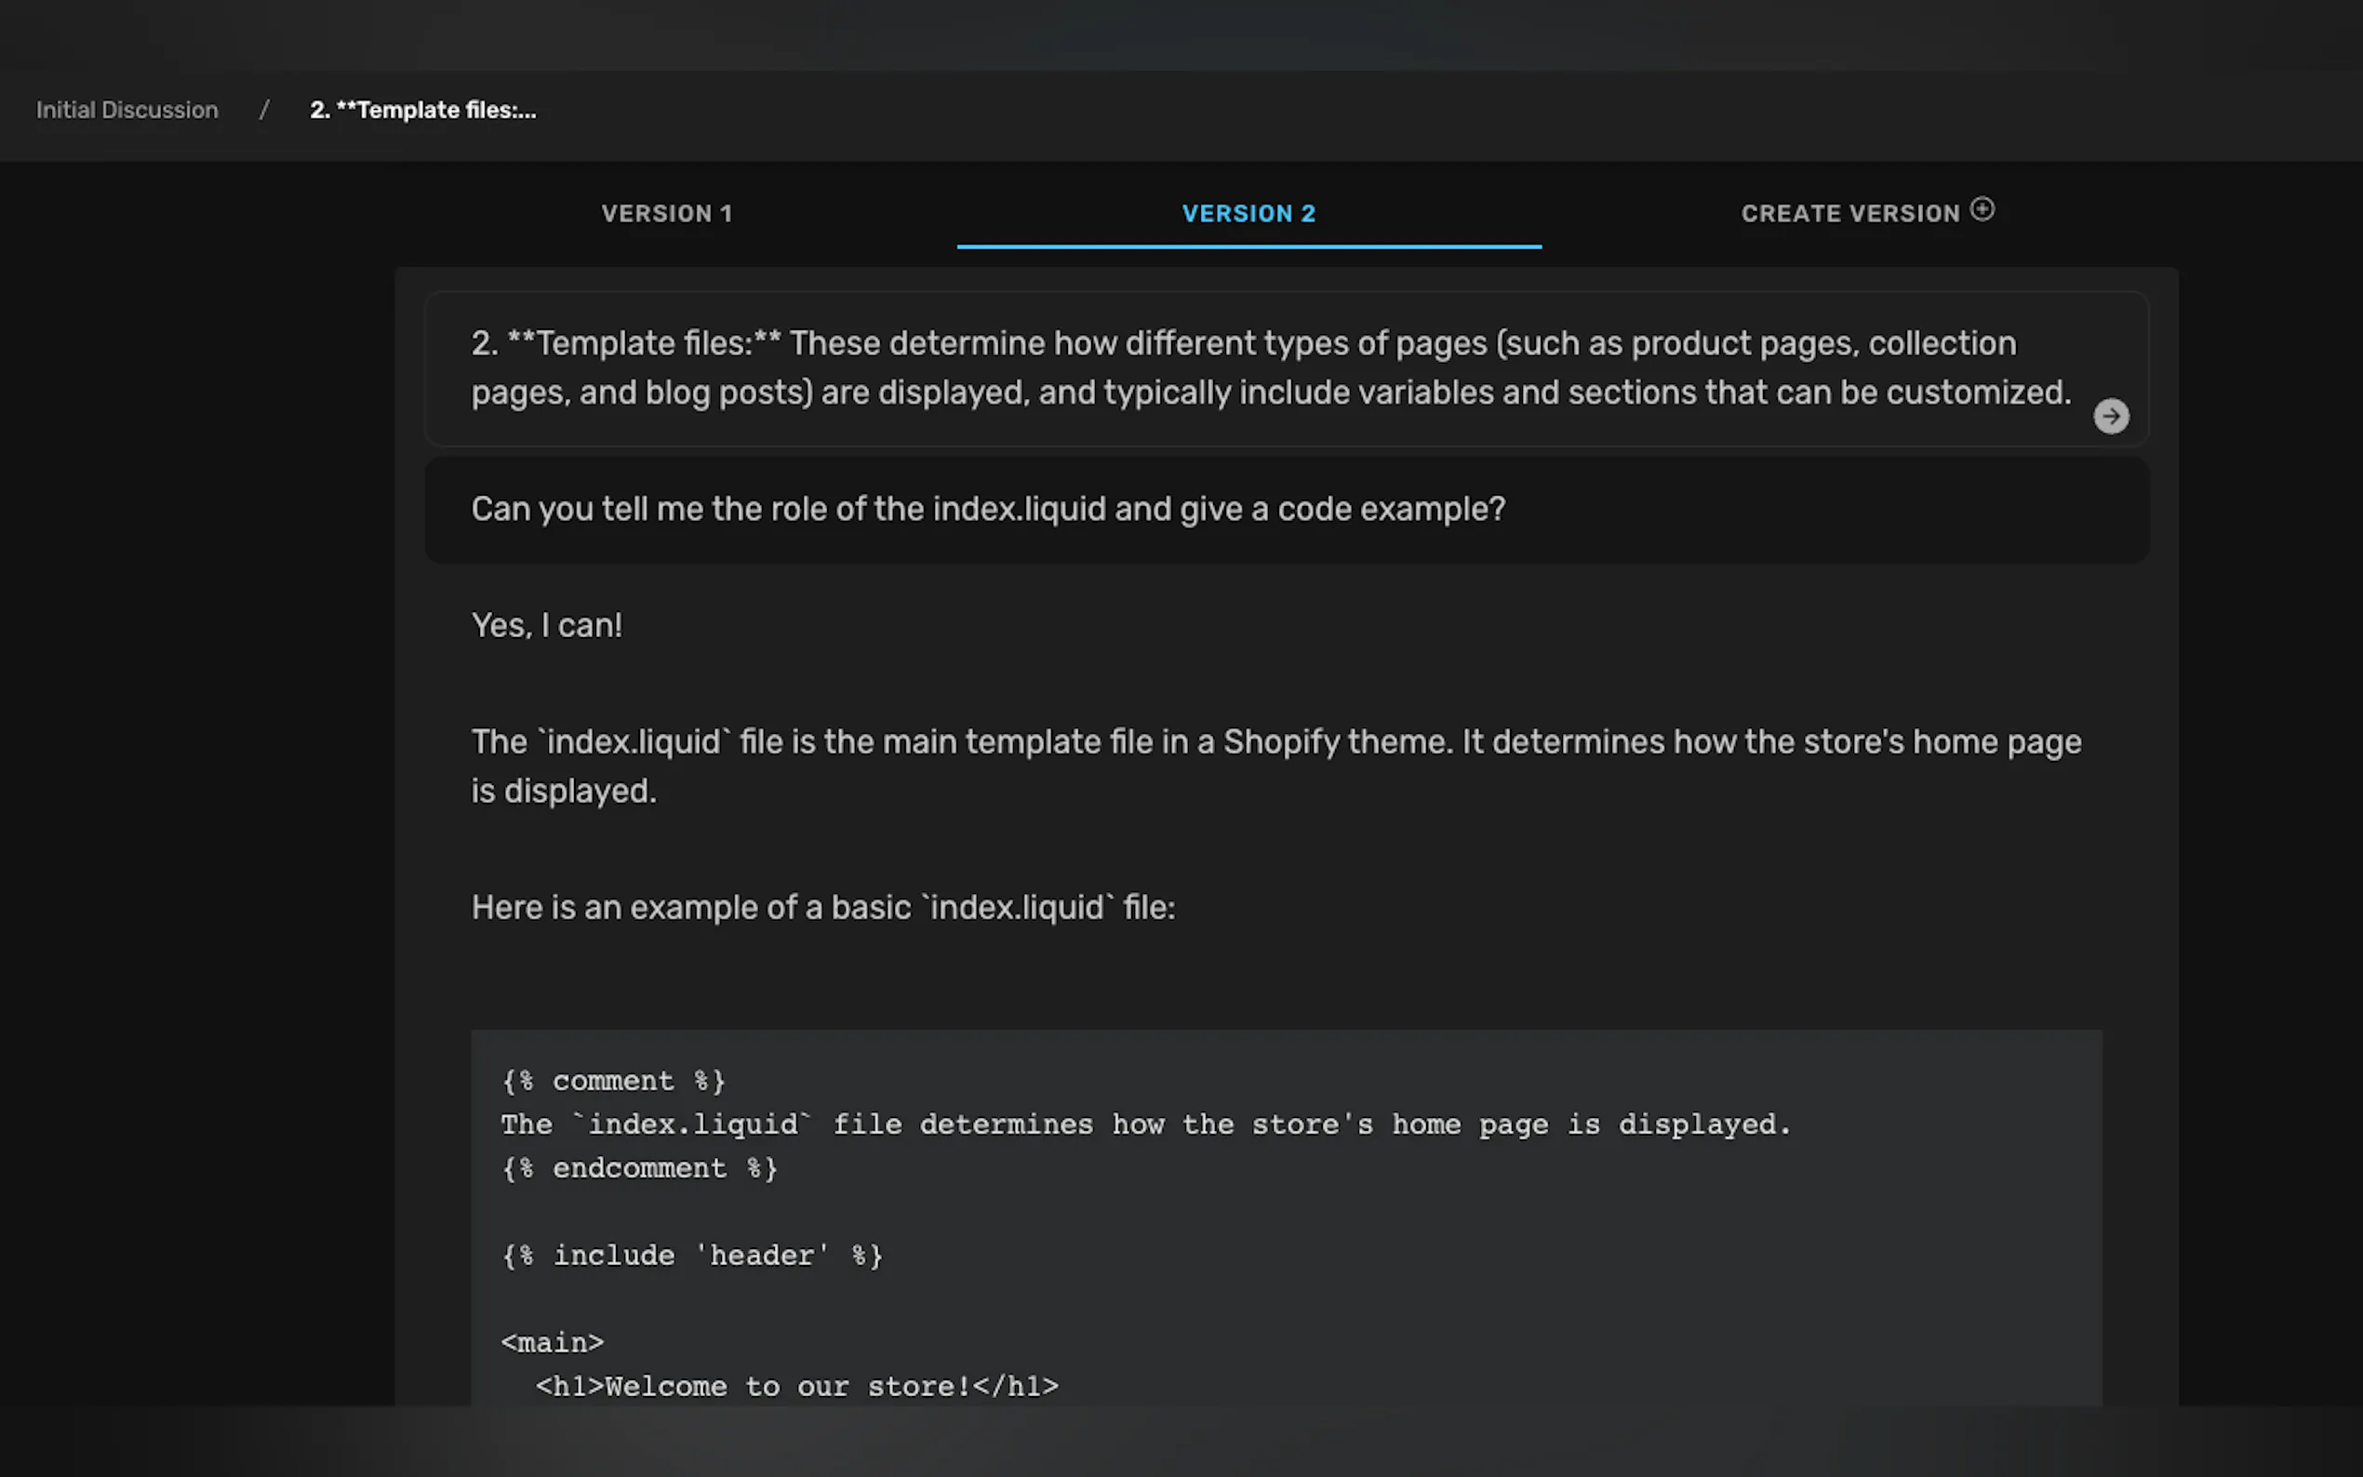This screenshot has width=2363, height=1477.
Task: Click the '{% endcomment %}' code line
Action: [639, 1168]
